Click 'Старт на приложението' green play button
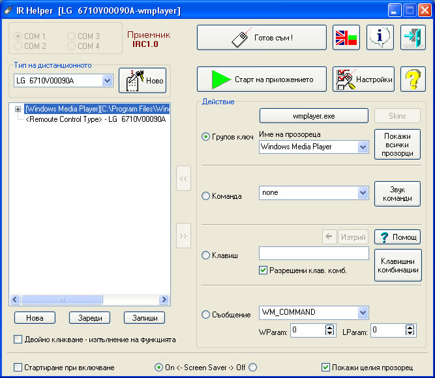435x378 pixels. point(262,79)
